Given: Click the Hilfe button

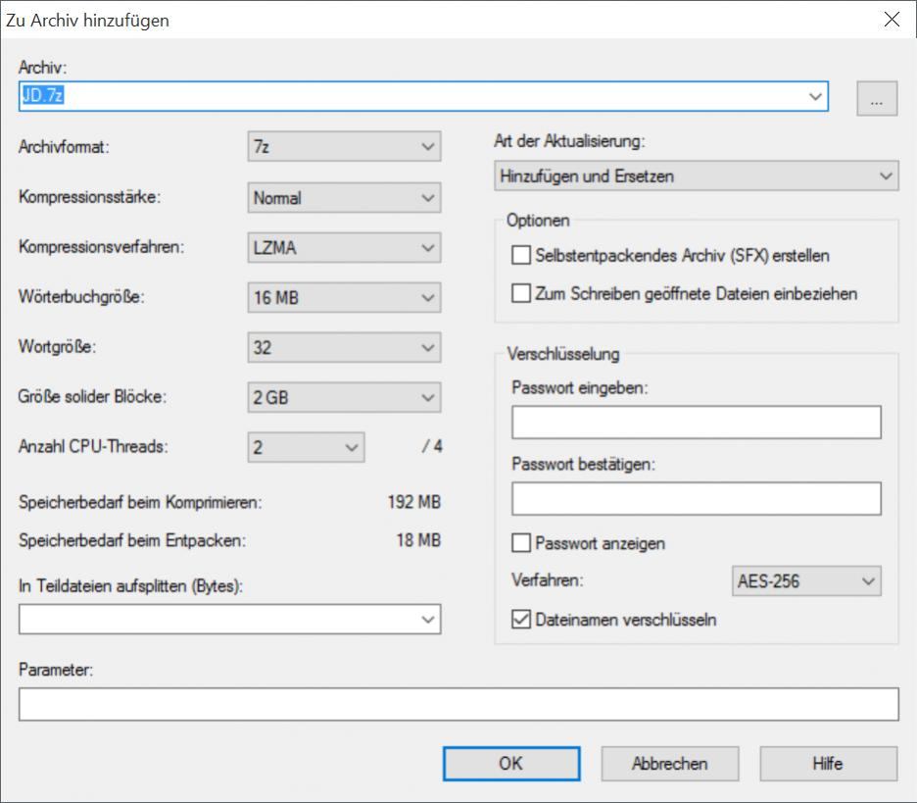Looking at the screenshot, I should point(828,764).
